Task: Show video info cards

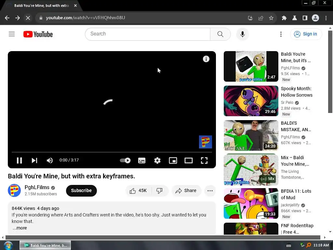Action: pos(206,59)
